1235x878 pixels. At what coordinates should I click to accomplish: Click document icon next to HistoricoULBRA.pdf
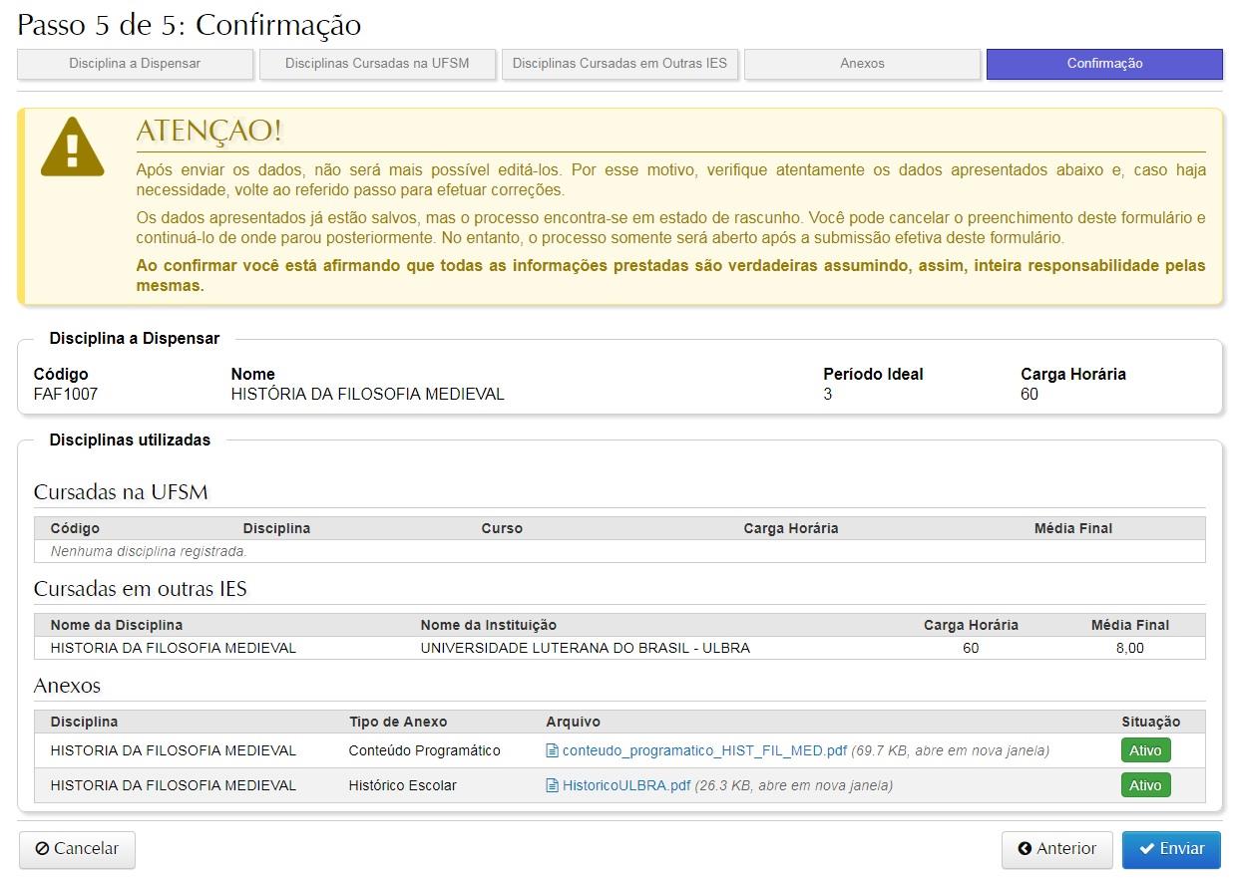coord(552,785)
